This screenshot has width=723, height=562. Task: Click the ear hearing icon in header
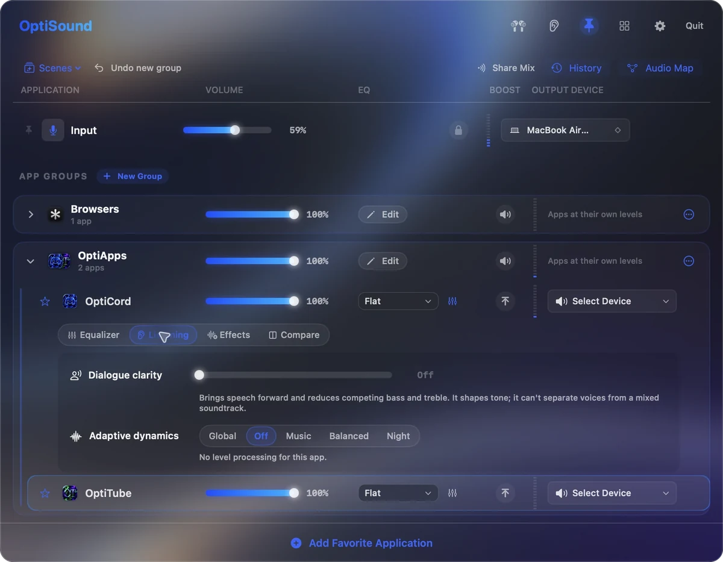pos(554,26)
